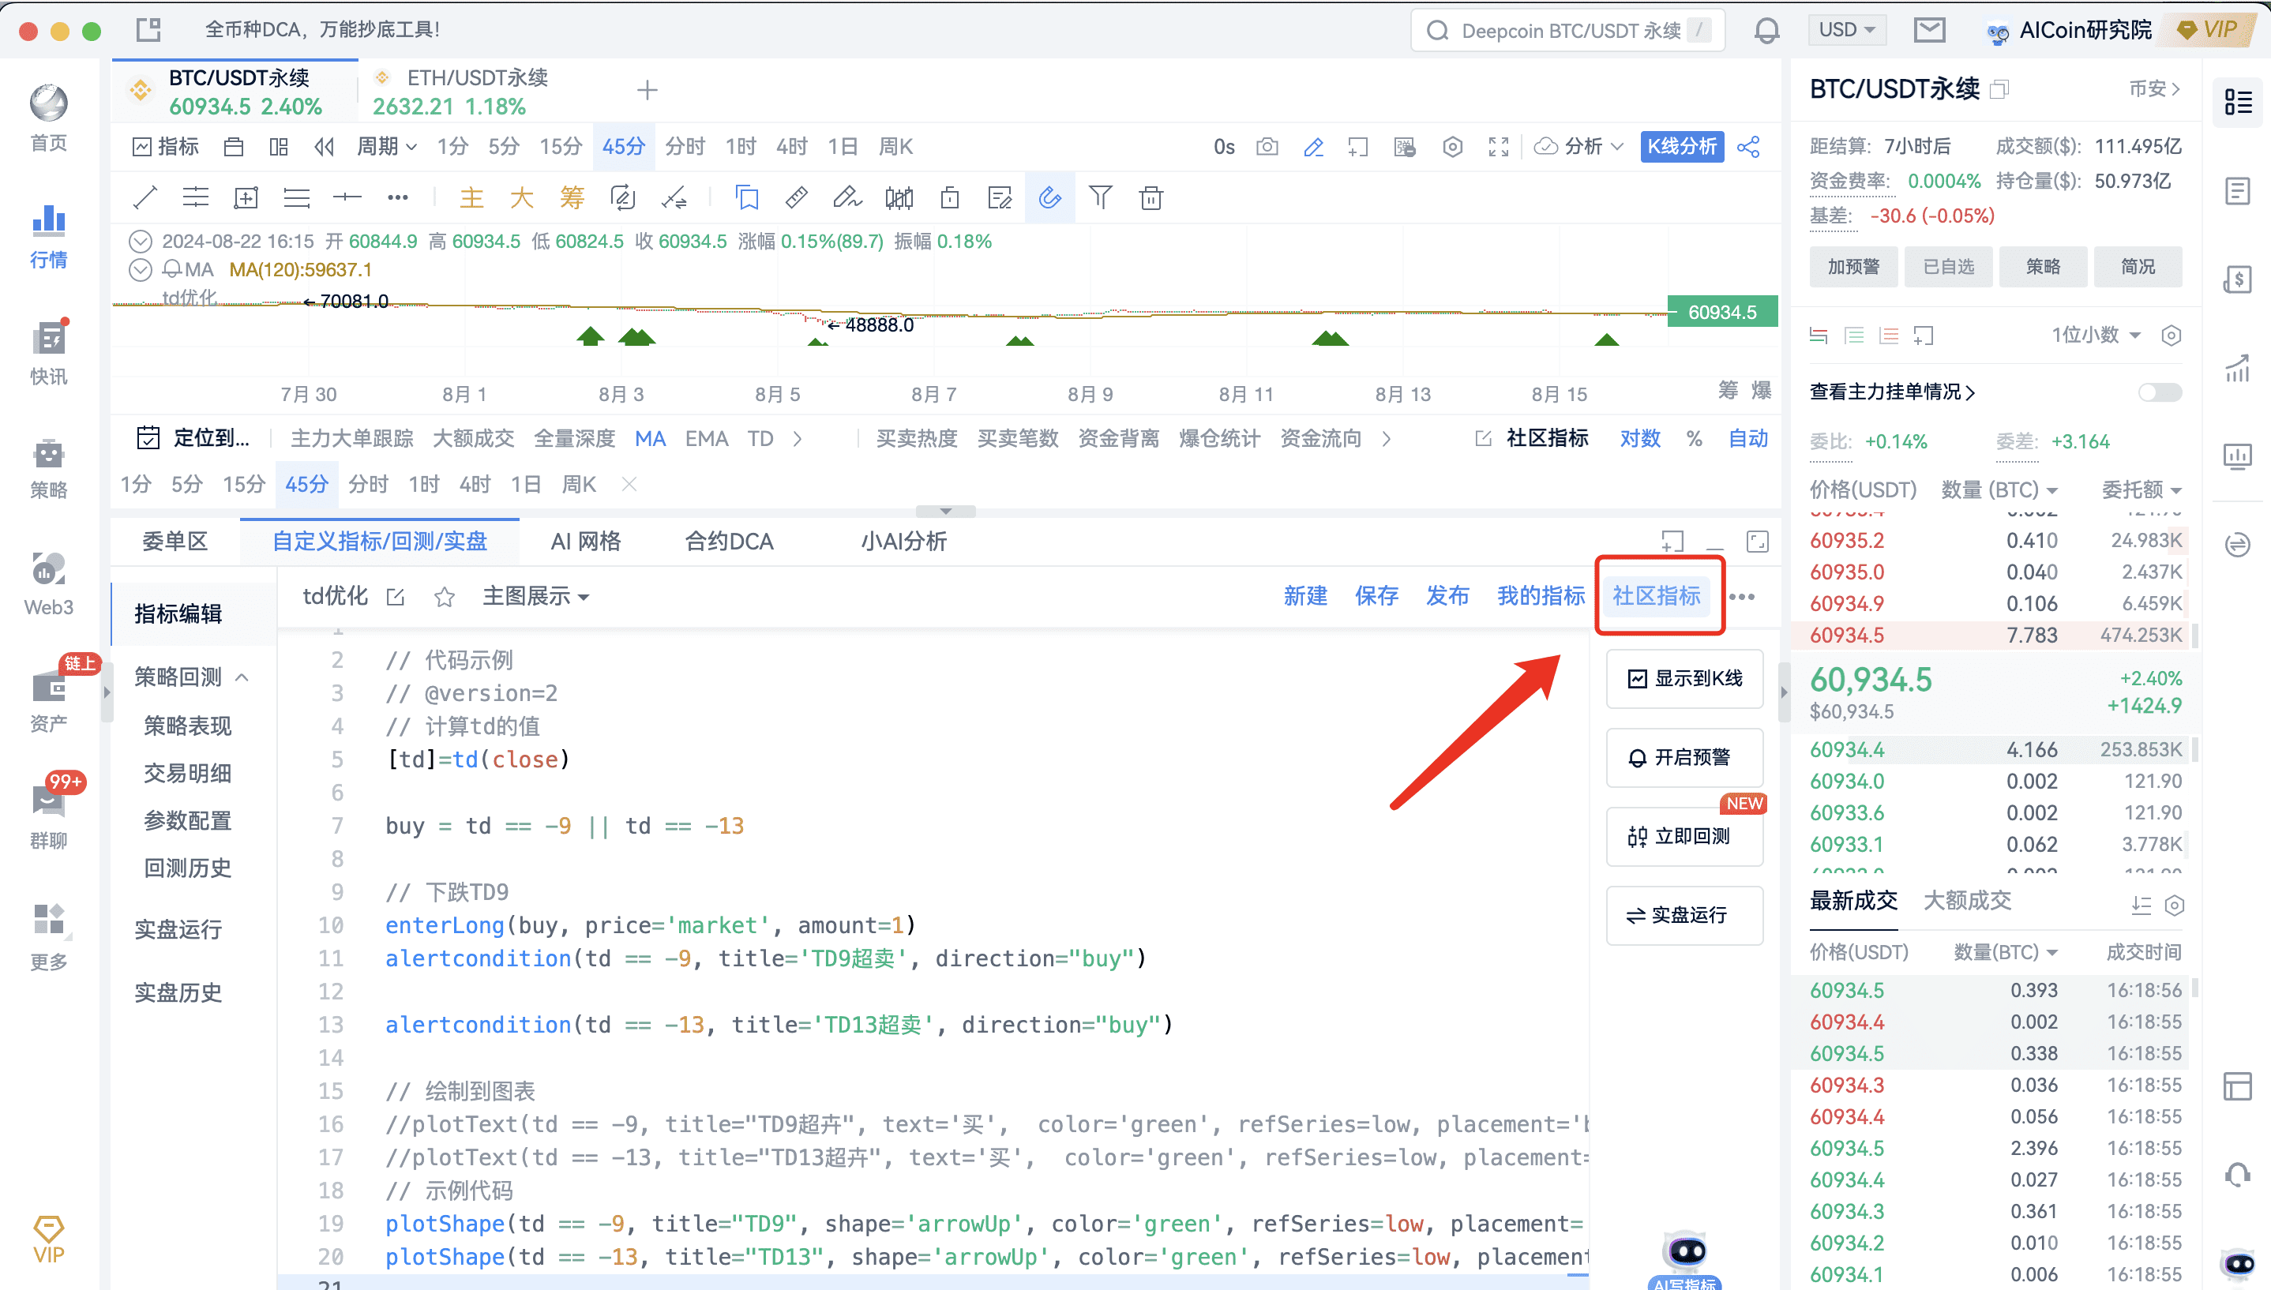Open the notifications bell icon
The width and height of the screenshot is (2271, 1290).
[1766, 30]
